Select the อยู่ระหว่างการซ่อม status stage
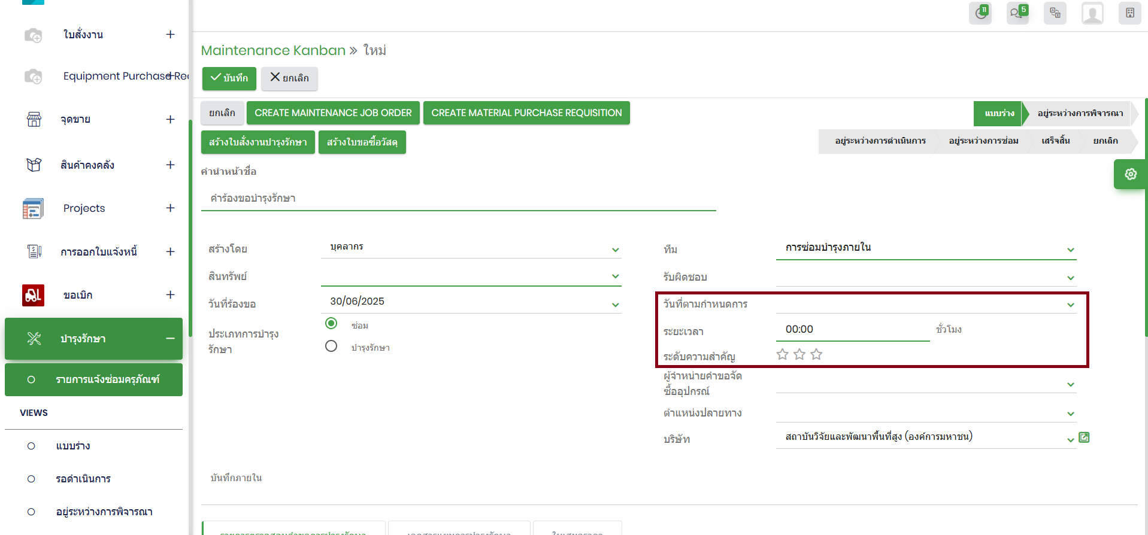This screenshot has height=535, width=1148. pos(983,141)
